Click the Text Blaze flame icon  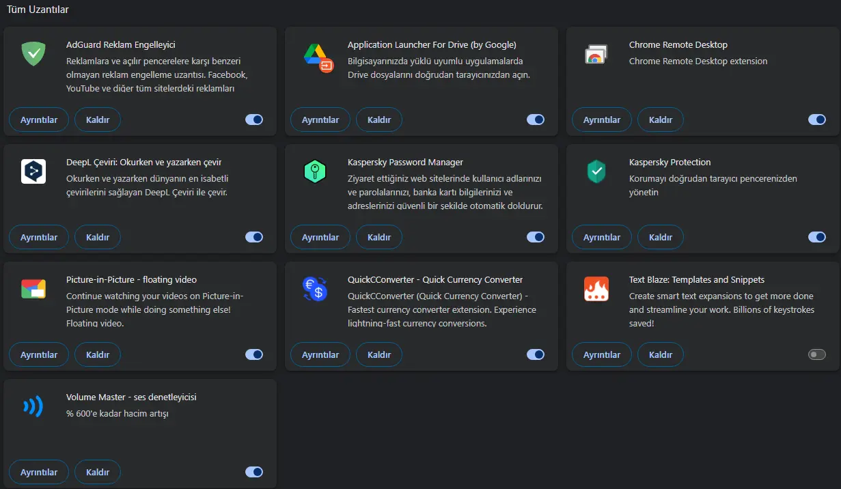click(596, 288)
